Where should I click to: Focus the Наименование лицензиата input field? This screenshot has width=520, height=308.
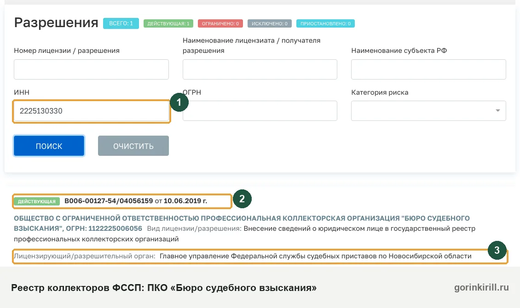(260, 69)
